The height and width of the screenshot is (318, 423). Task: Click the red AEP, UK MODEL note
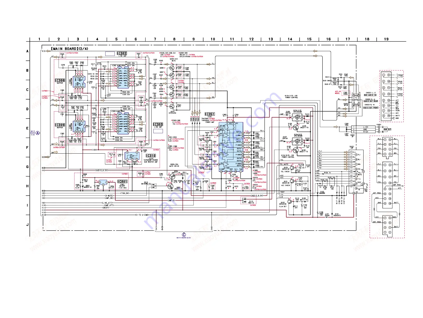pos(338,92)
